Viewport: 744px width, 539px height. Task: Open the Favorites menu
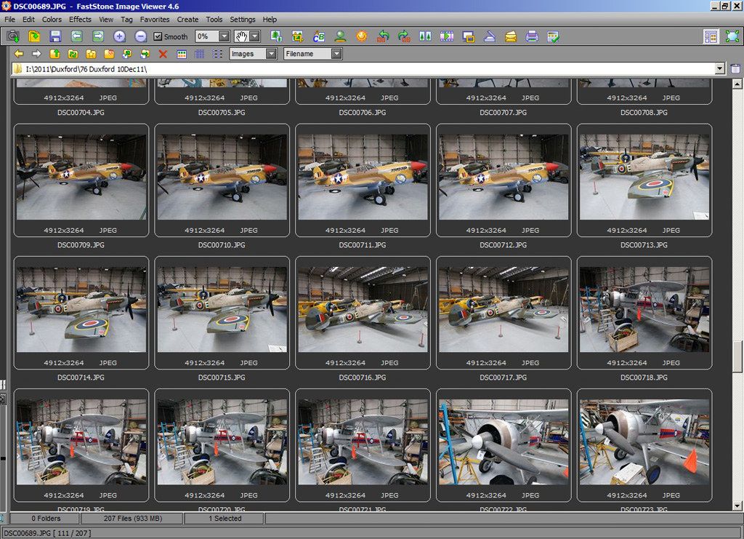pyautogui.click(x=155, y=20)
